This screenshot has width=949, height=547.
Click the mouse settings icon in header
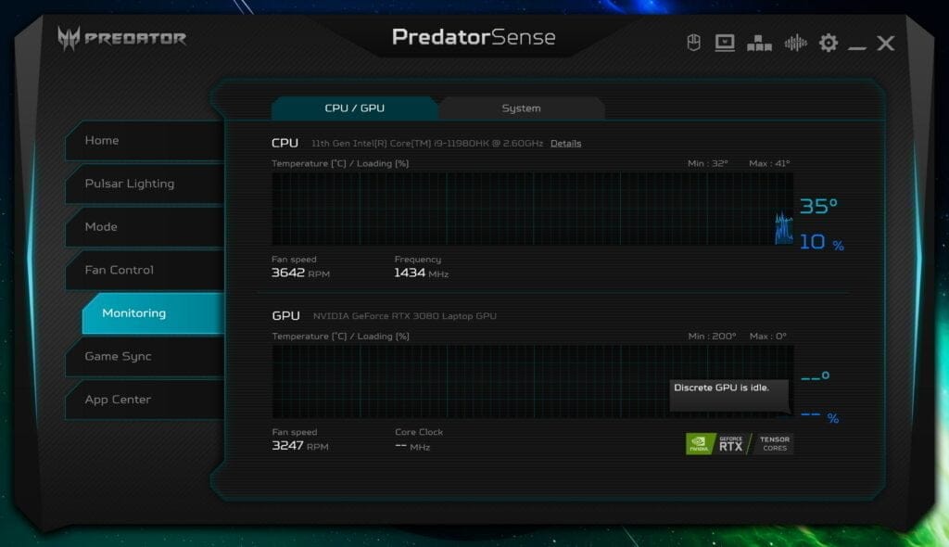coord(693,43)
